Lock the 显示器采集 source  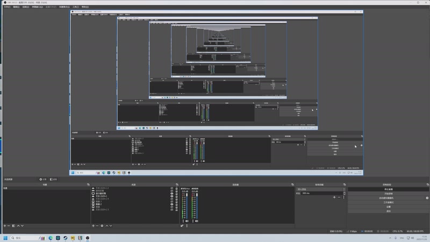[177, 194]
